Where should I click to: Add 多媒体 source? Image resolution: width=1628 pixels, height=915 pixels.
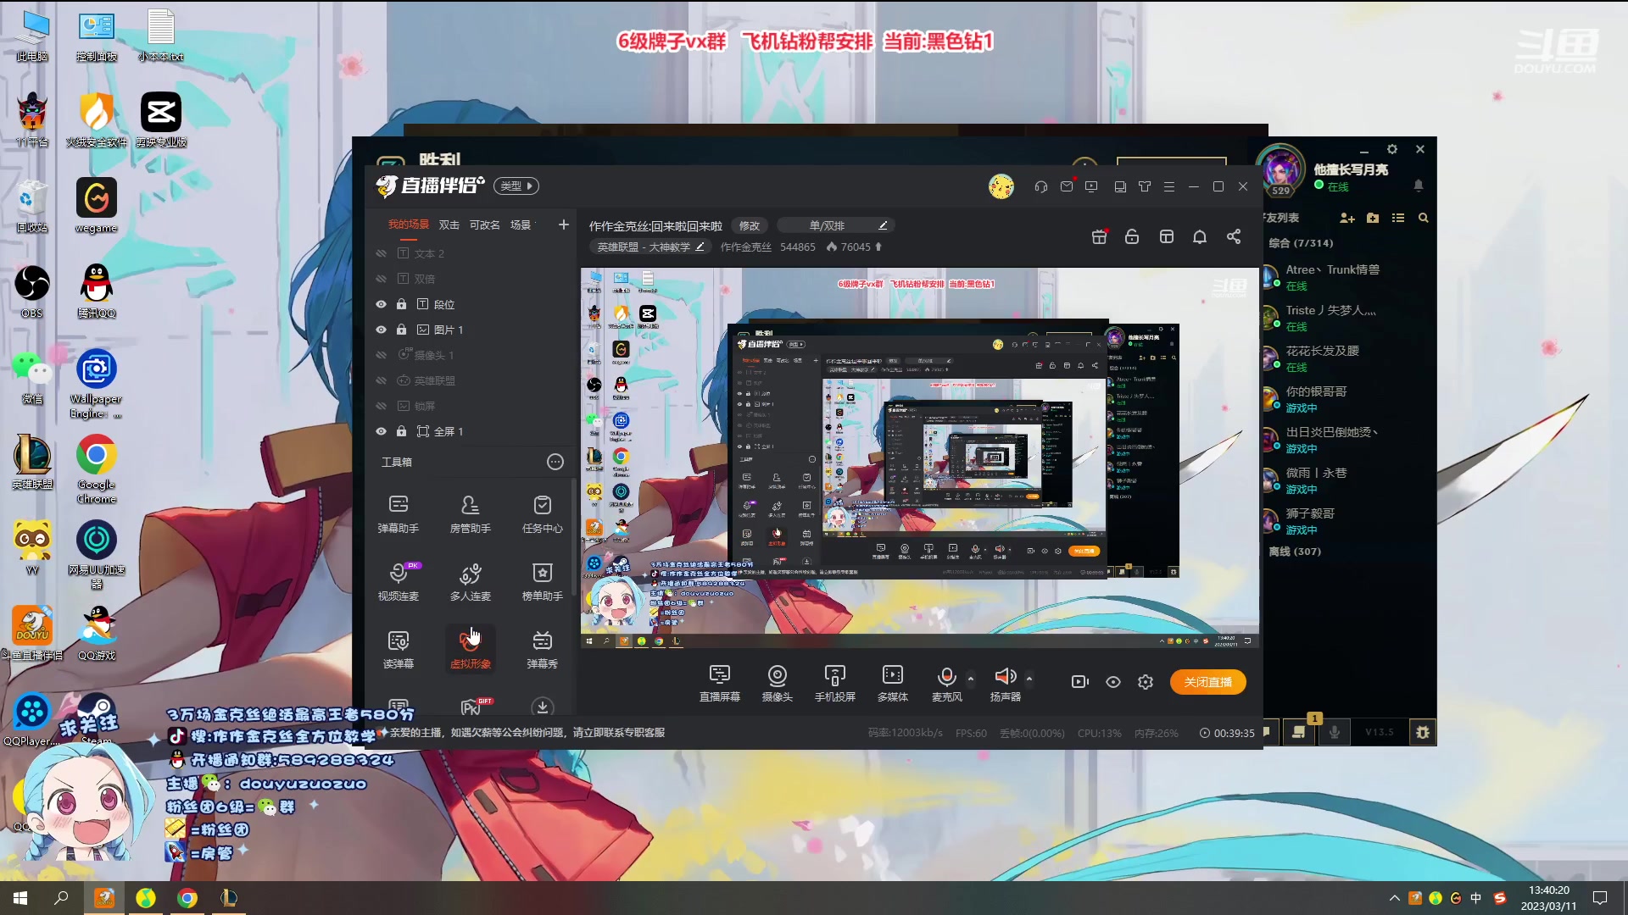tap(892, 683)
